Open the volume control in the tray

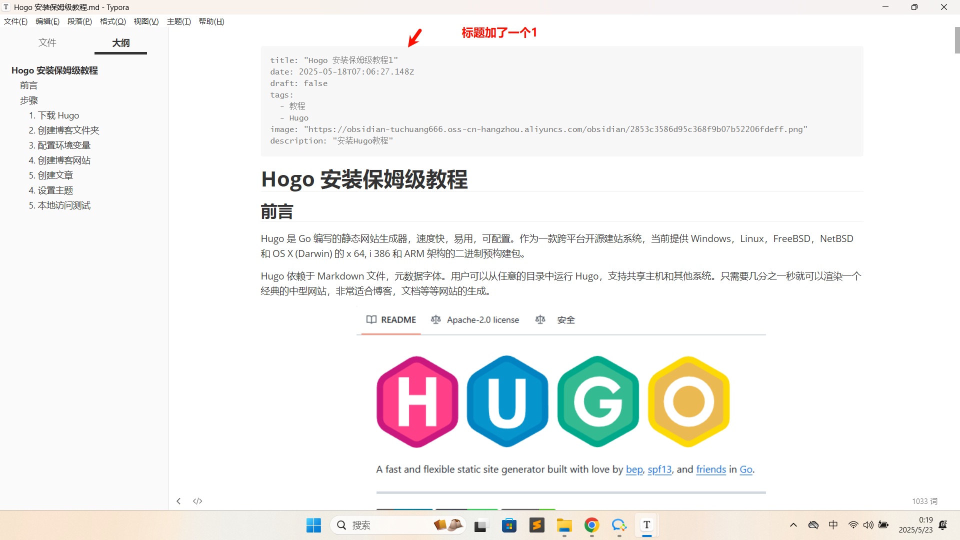868,525
